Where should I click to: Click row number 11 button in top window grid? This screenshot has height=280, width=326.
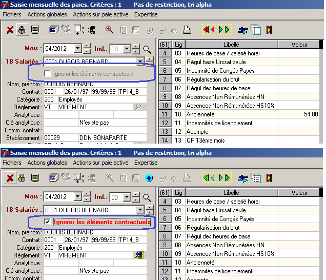pyautogui.click(x=165, y=114)
